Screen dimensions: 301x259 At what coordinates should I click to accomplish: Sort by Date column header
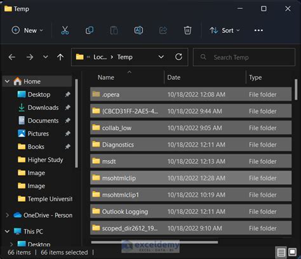click(x=174, y=77)
